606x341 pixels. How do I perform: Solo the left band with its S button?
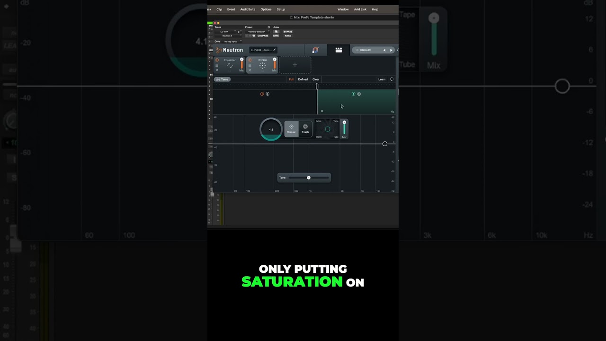coord(267,94)
